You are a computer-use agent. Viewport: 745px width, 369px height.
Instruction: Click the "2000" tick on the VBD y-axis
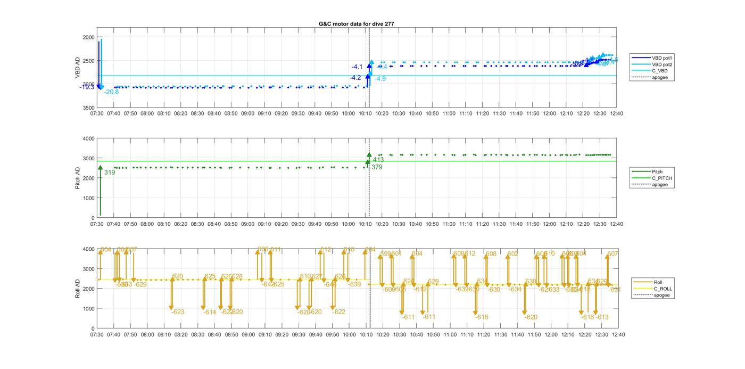(x=88, y=37)
